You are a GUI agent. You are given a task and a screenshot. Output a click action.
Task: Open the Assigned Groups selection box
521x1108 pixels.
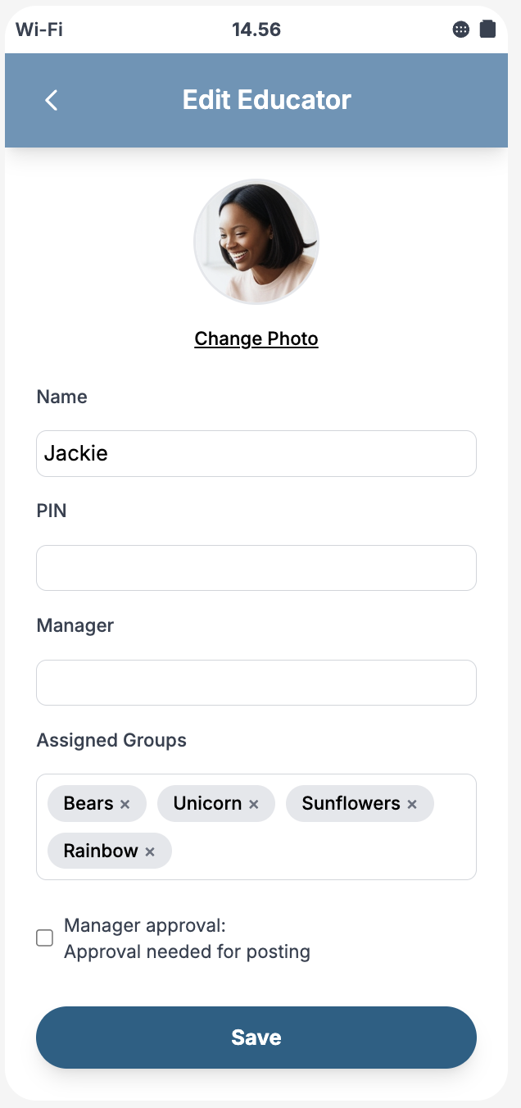tap(328, 852)
